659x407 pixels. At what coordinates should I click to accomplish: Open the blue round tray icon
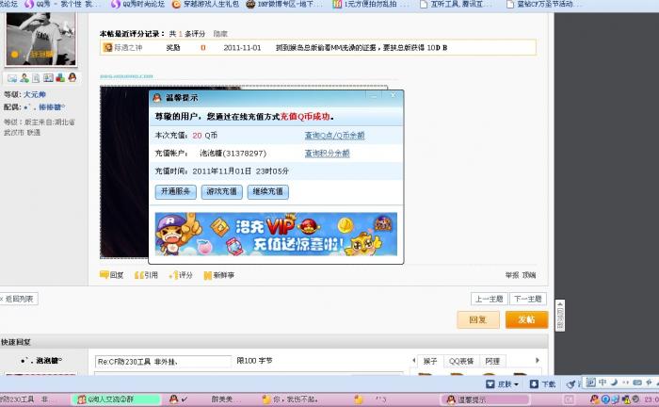coord(605,399)
